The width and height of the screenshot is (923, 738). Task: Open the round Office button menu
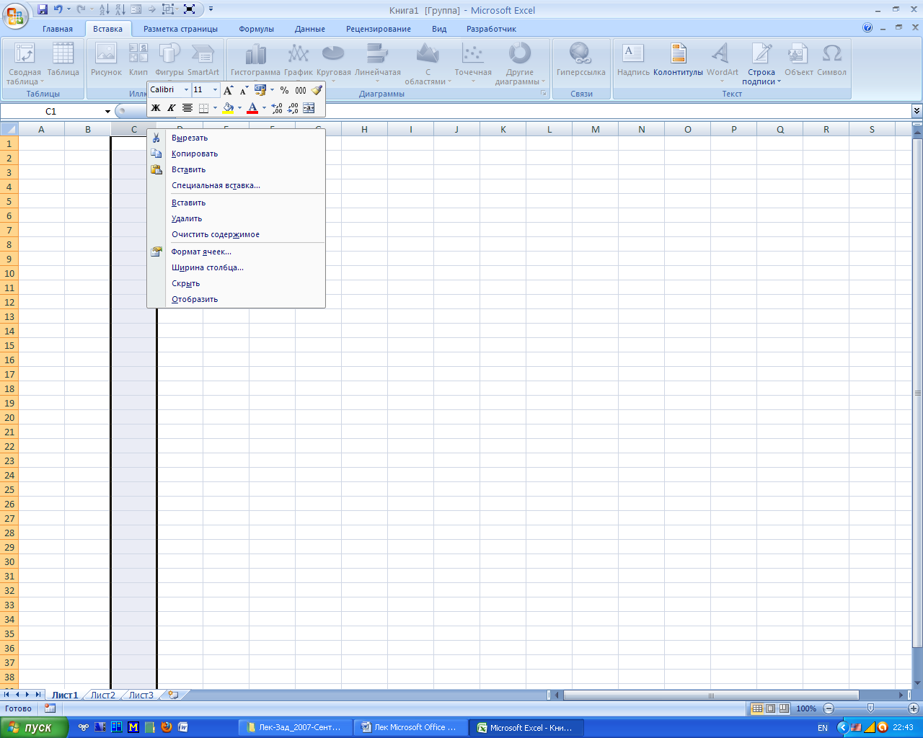click(14, 14)
